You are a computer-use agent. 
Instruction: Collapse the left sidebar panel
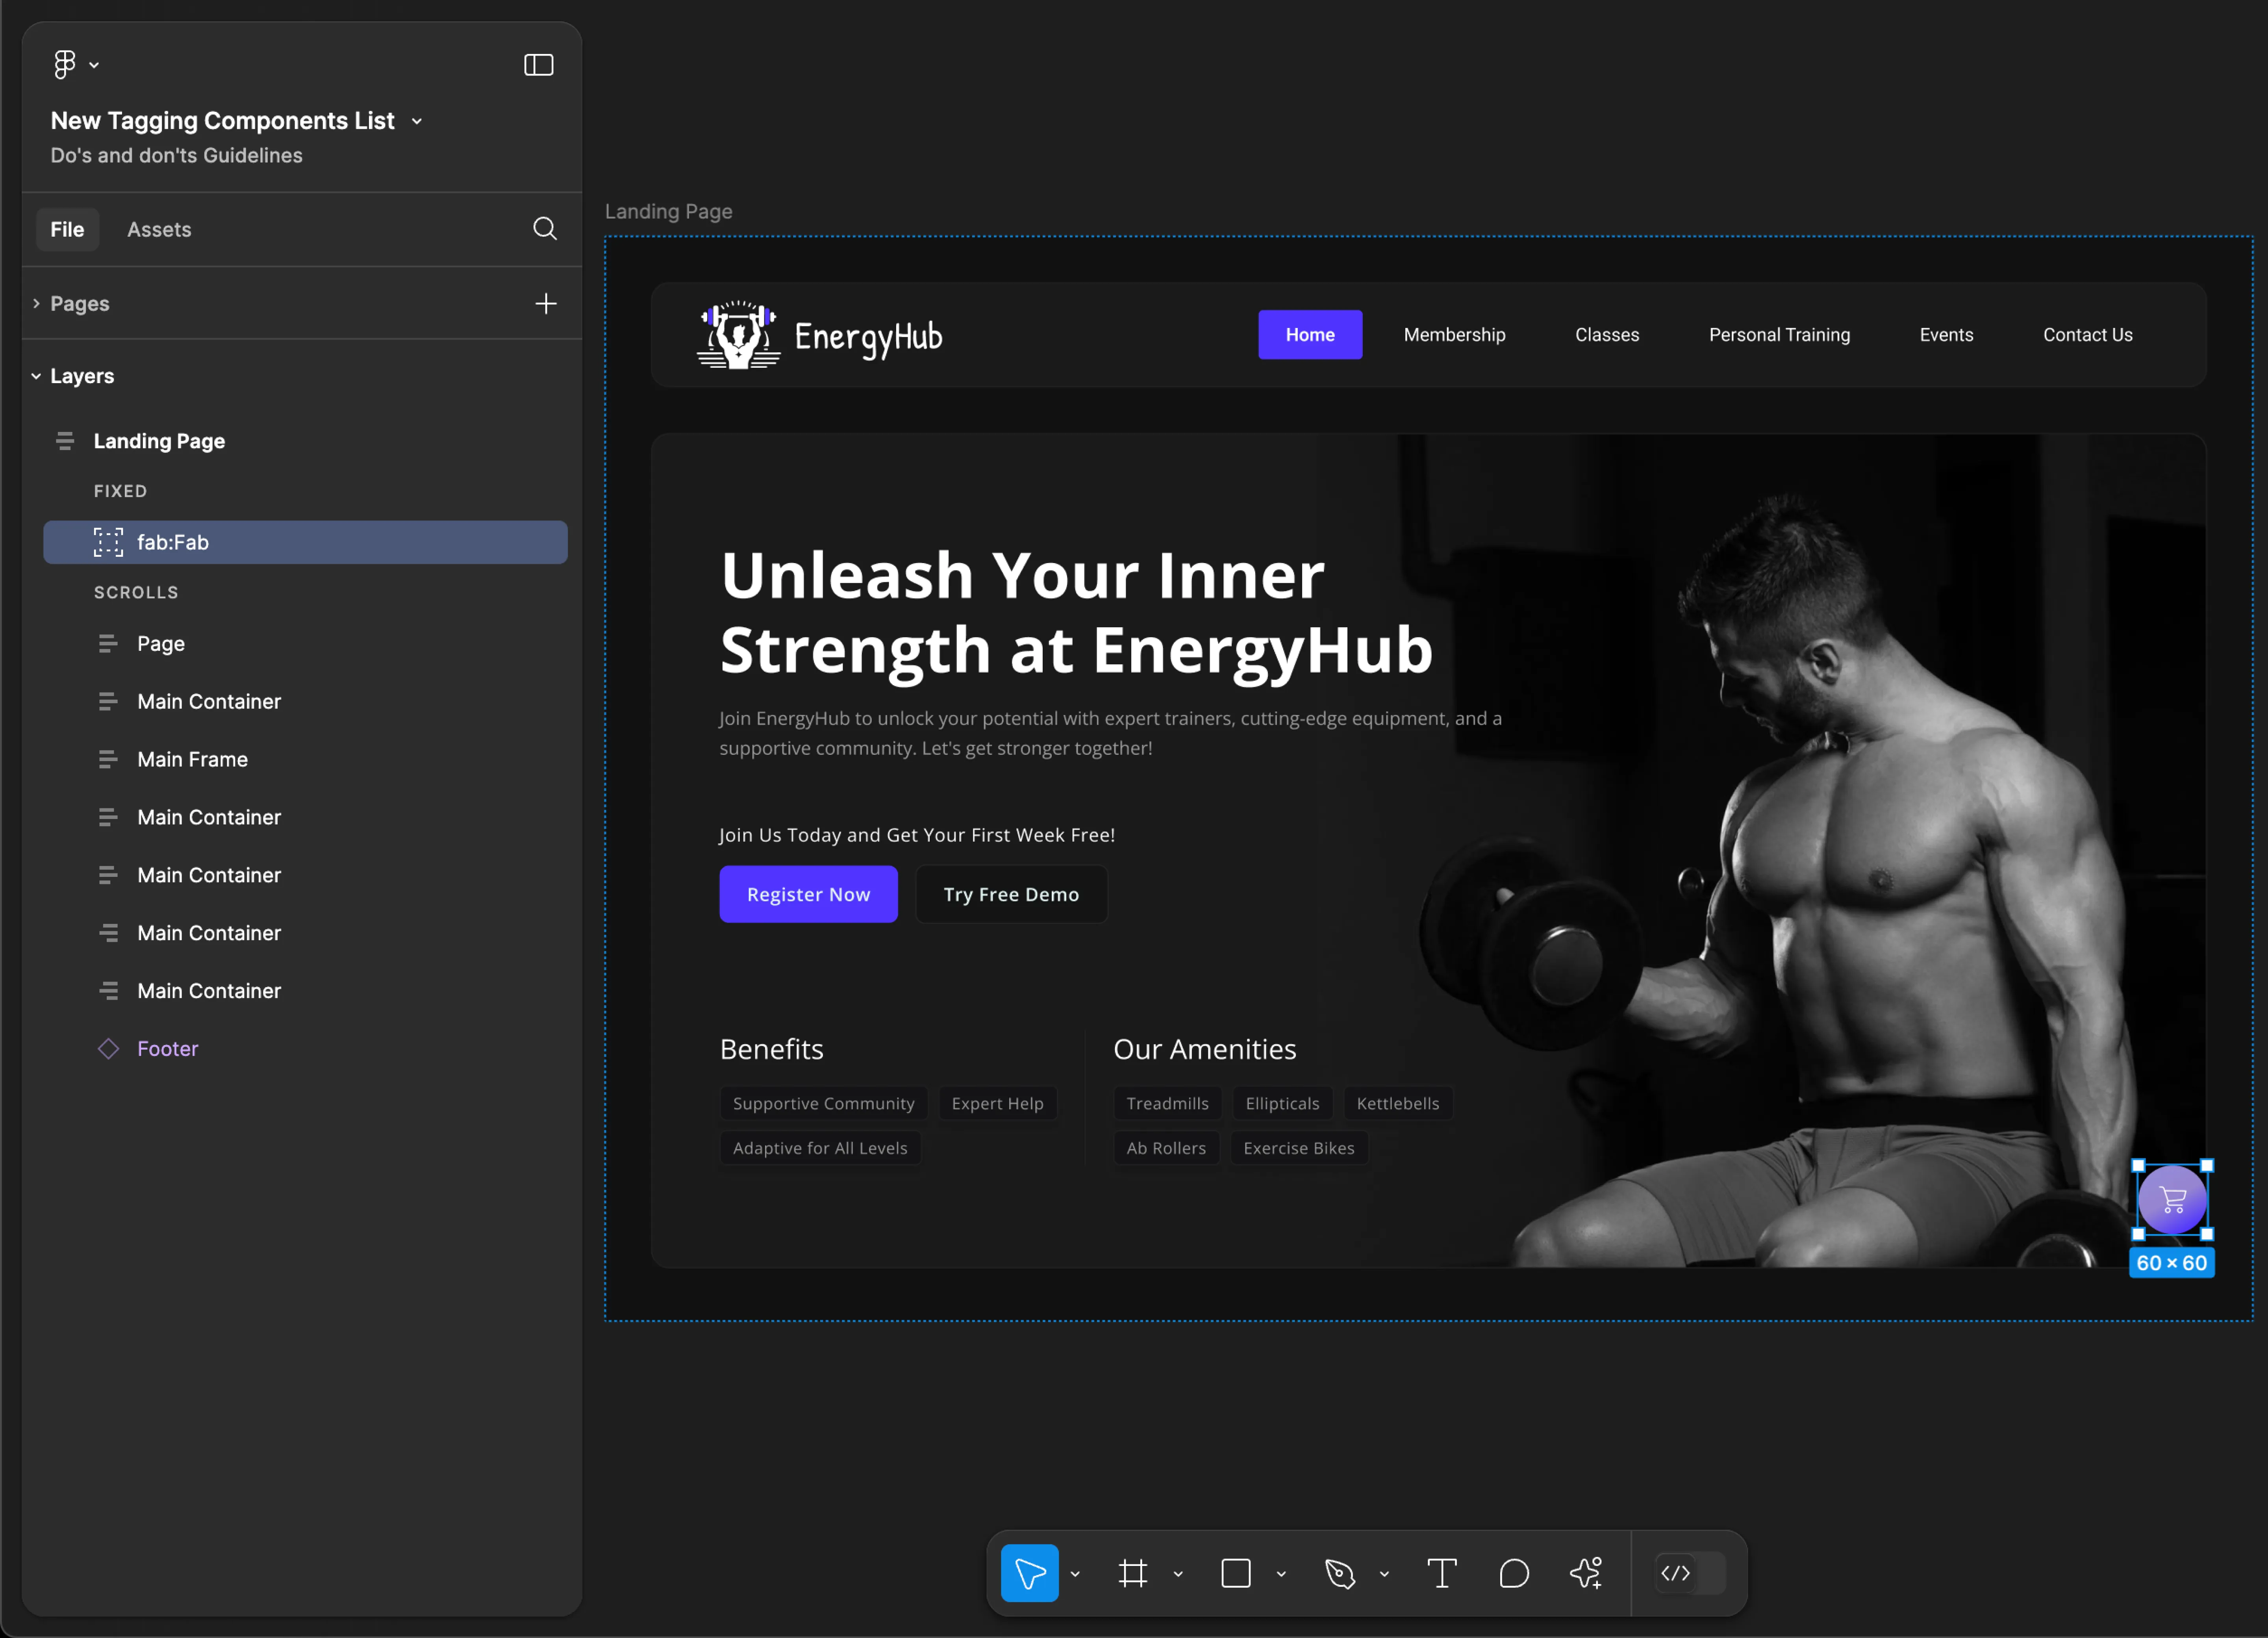(539, 65)
